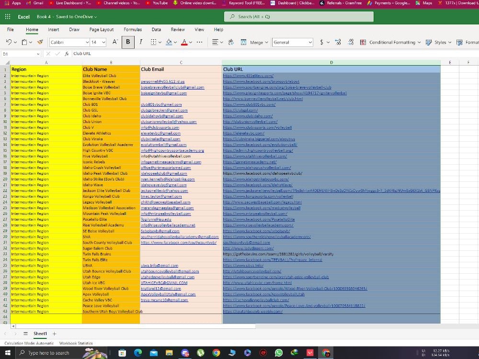
Task: Switch to the Draw tab
Action: coord(74,30)
